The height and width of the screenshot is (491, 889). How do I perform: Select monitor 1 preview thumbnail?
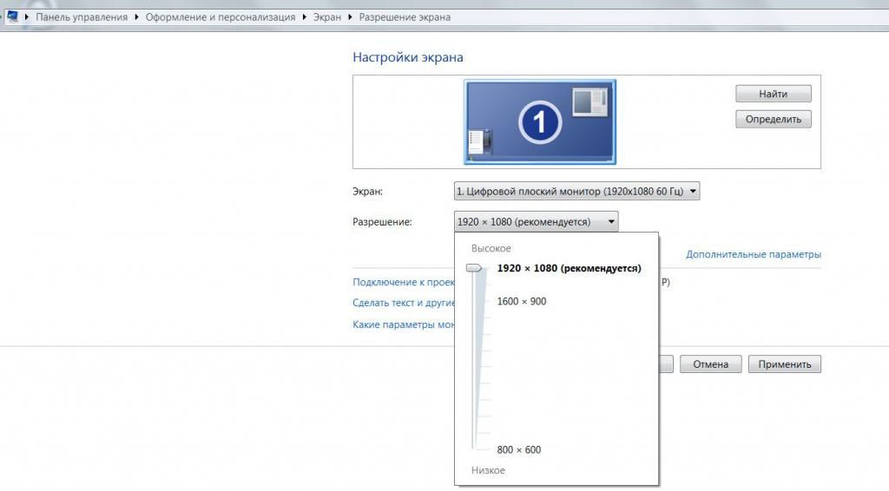pyautogui.click(x=540, y=121)
